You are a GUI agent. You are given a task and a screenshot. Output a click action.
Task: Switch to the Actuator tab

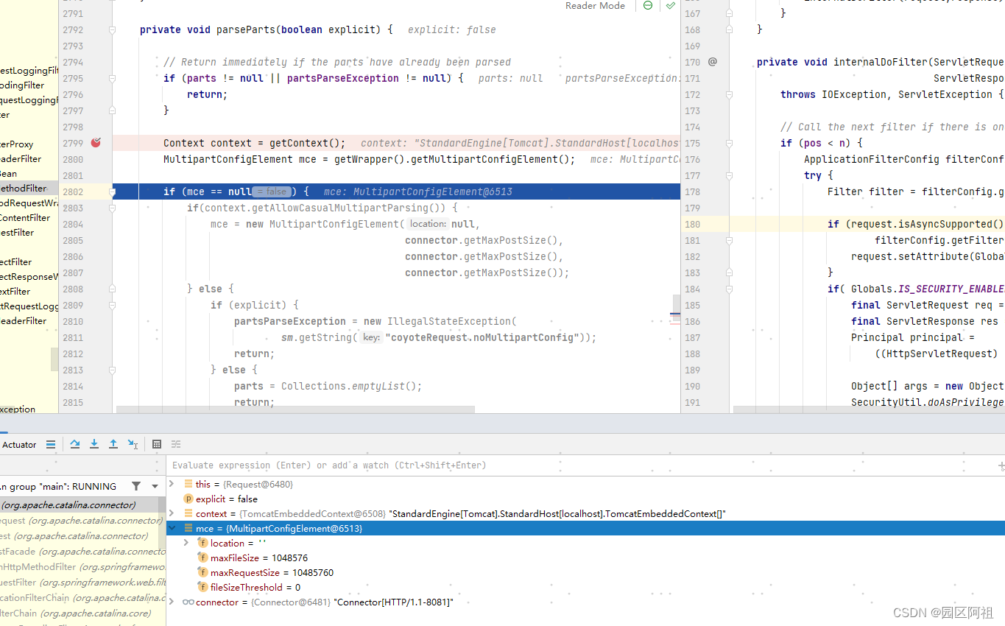19,444
